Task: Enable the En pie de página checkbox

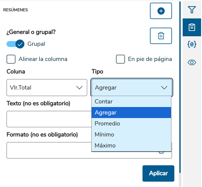Action: [120, 59]
